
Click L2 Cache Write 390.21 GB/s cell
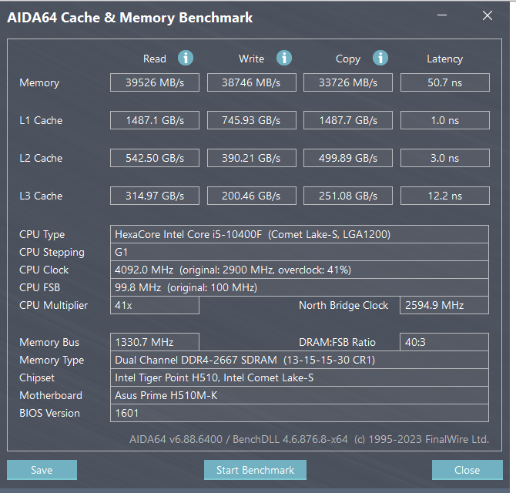tap(251, 158)
